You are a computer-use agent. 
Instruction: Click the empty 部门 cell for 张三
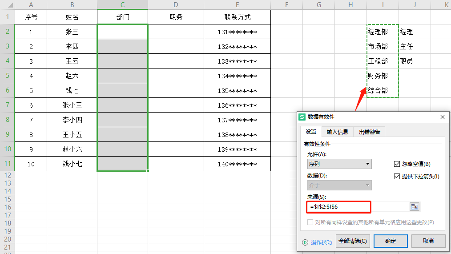122,32
